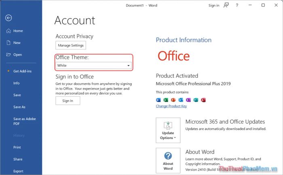Click the Sign In button below description
This screenshot has width=283, height=175.
tap(68, 101)
